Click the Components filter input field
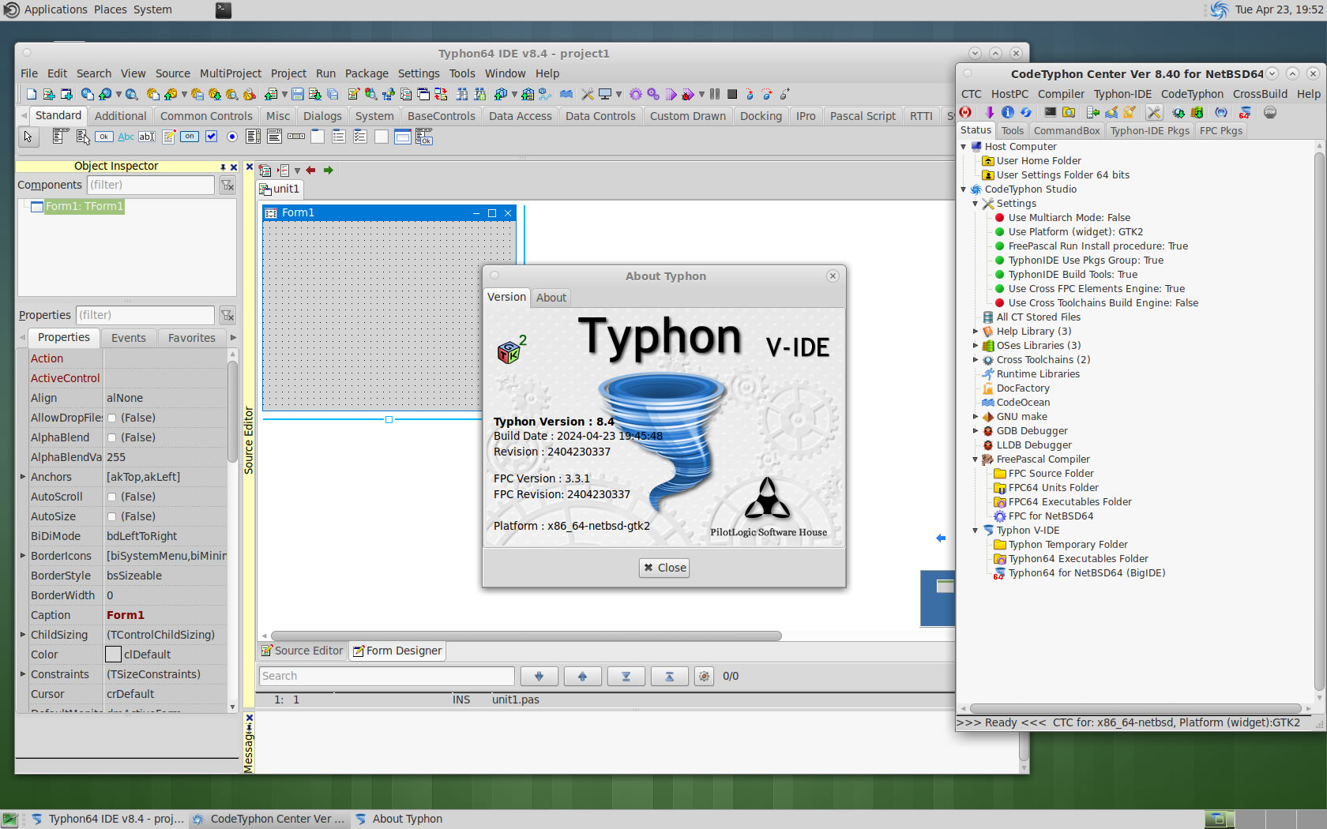The width and height of the screenshot is (1327, 829). pyautogui.click(x=150, y=185)
